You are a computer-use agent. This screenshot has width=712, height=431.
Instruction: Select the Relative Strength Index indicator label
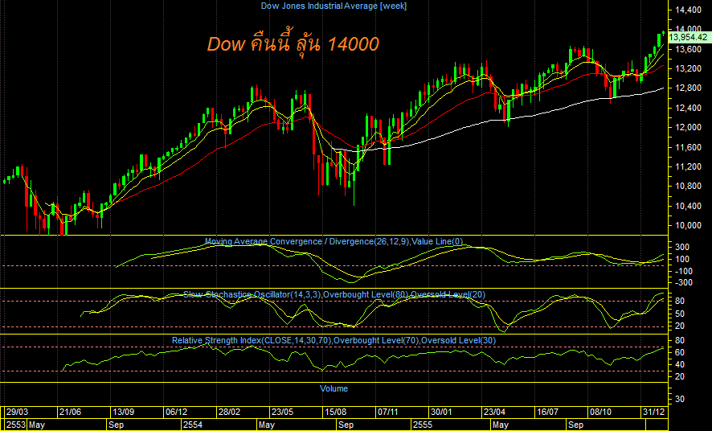click(333, 340)
